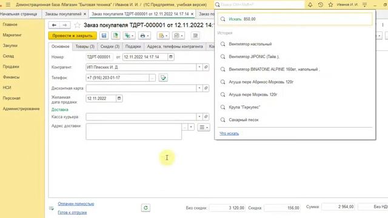
Task: Expand Адрес доставки dropdown arrow
Action: tap(191, 127)
